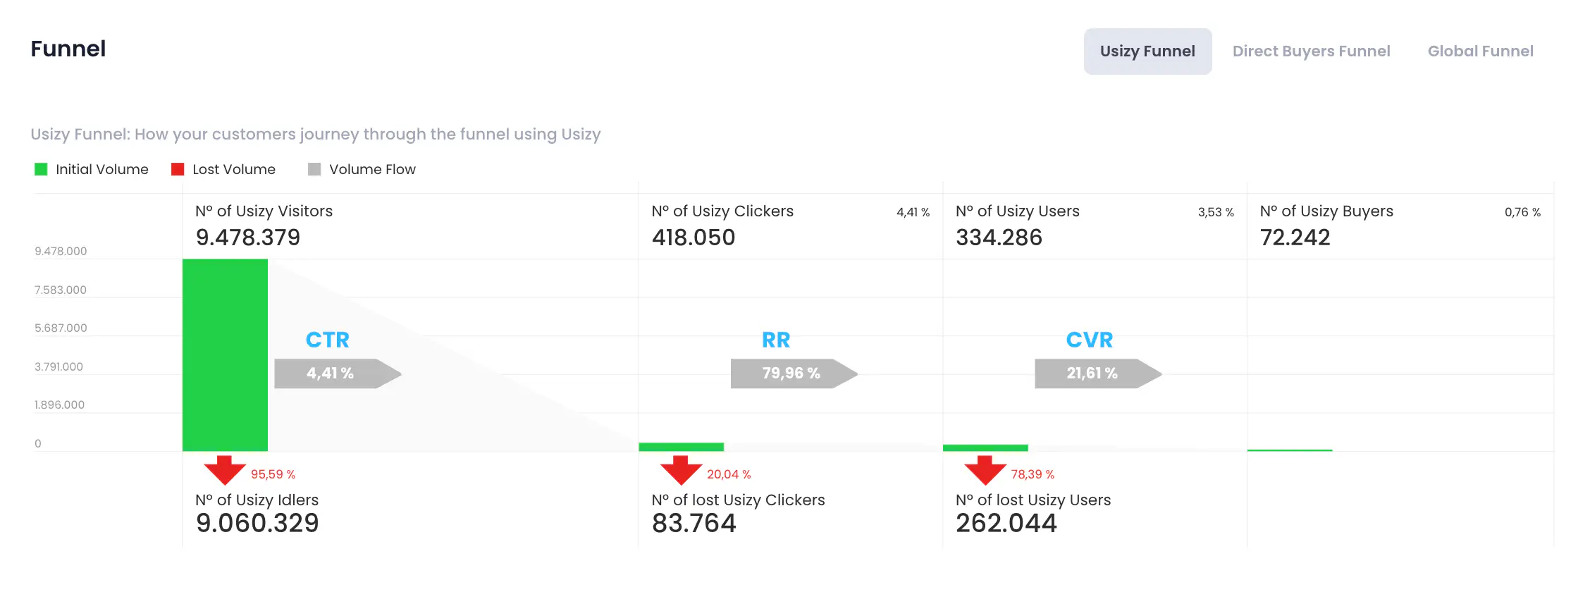The image size is (1590, 599).
Task: Click the red arrow above Usizy Idlers
Action: point(224,470)
